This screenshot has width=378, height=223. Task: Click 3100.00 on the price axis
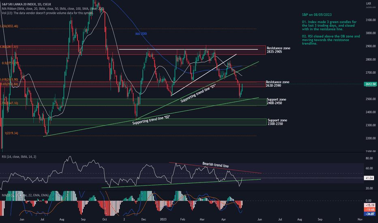point(371,20)
